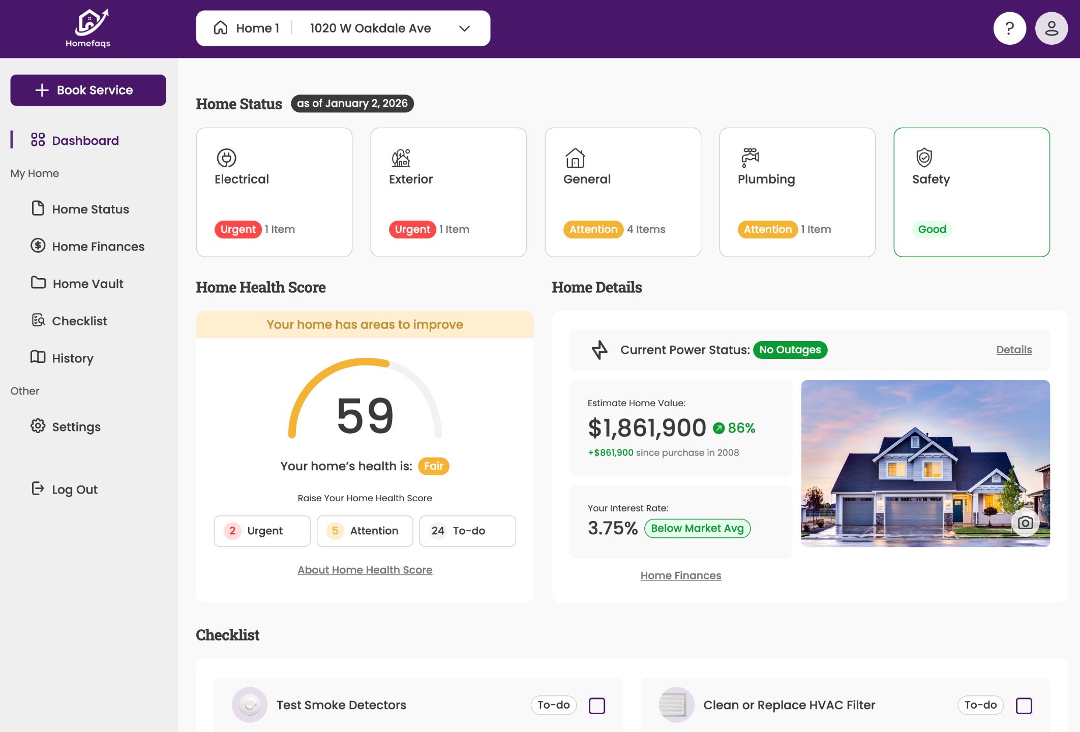Screen dimensions: 1080x732
Task: Click the power status lightning icon
Action: 600,350
